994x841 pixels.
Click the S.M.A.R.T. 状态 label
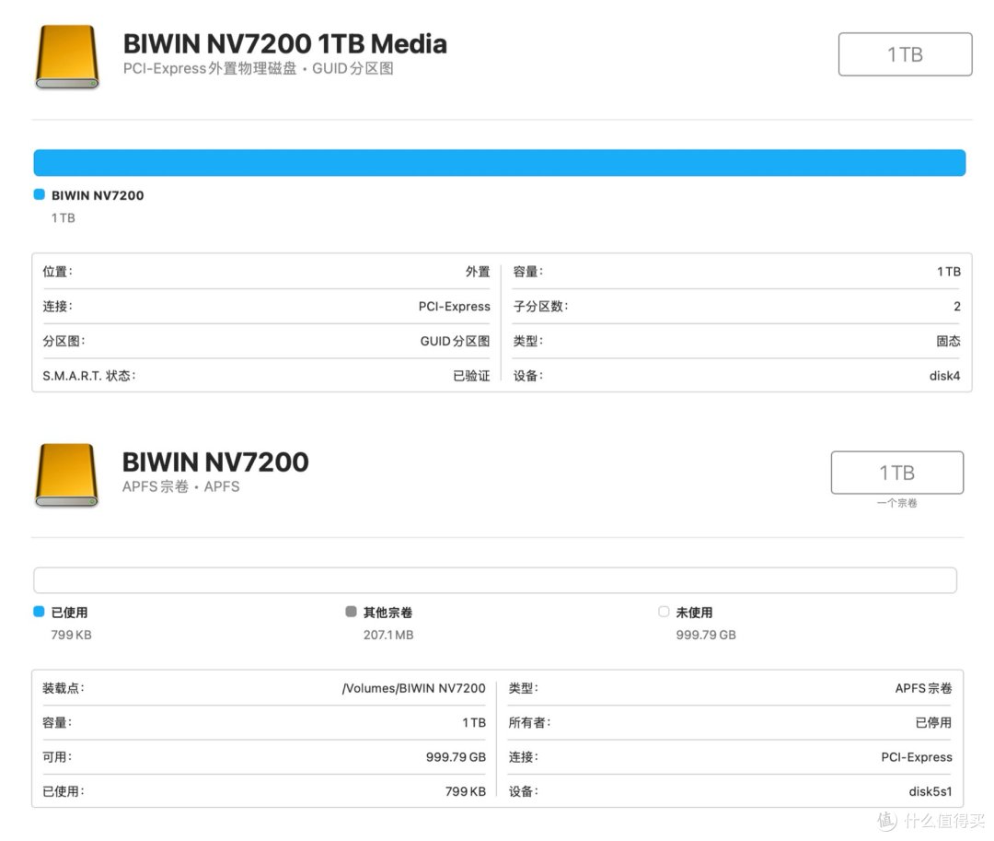[88, 376]
